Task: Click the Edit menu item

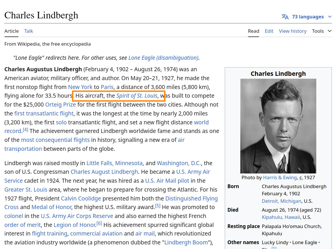Action: click(x=269, y=31)
